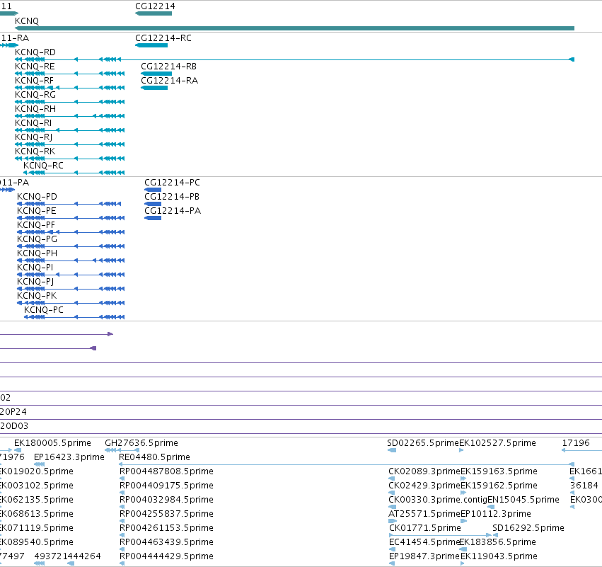The height and width of the screenshot is (567, 602).
Task: Select RP004255837.5prime EST label
Action: pos(167,514)
